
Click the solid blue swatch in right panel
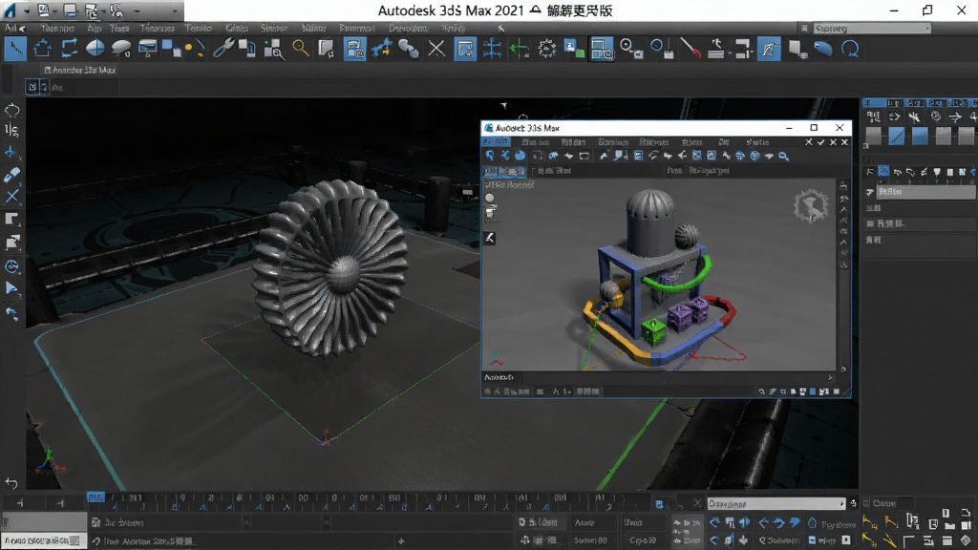tap(920, 136)
